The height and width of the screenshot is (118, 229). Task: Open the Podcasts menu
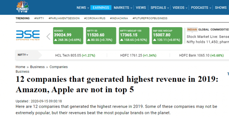coord(200,8)
